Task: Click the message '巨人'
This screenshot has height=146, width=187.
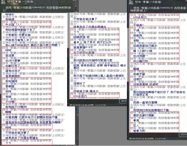Action: (x=136, y=126)
